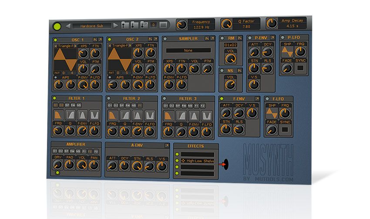Click the arrow icon in the A-ENV header

pyautogui.click(x=167, y=146)
